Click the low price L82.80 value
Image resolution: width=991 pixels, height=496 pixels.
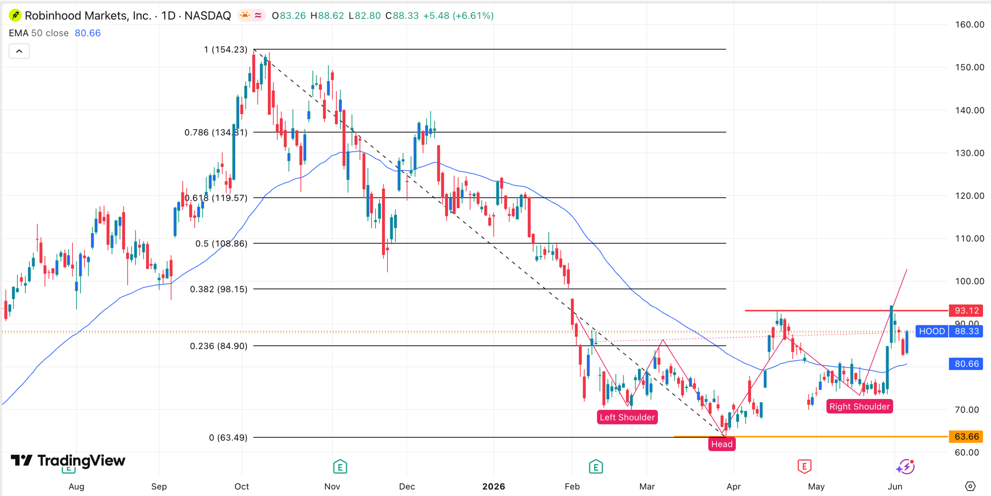[x=365, y=16]
